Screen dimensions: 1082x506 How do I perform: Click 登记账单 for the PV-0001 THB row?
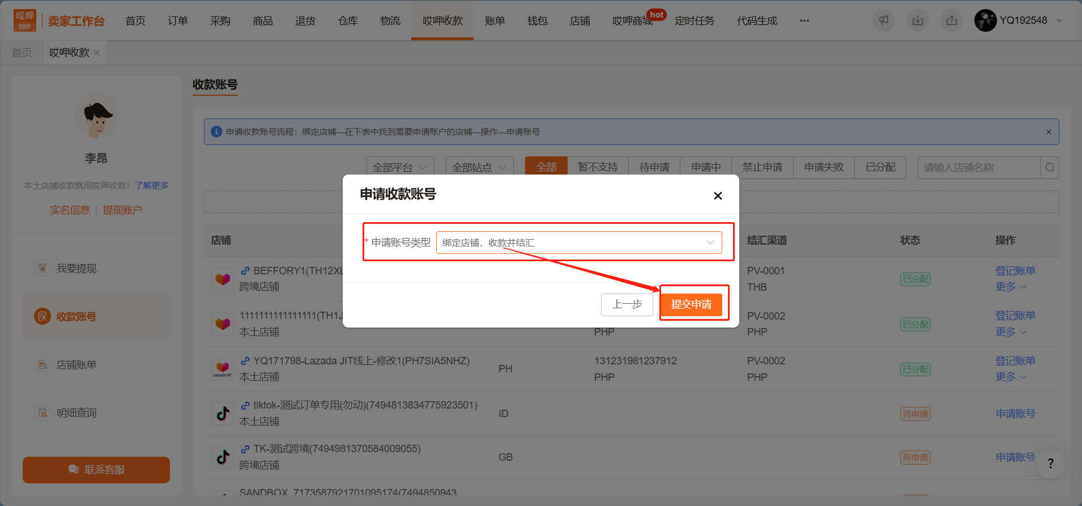(1015, 271)
